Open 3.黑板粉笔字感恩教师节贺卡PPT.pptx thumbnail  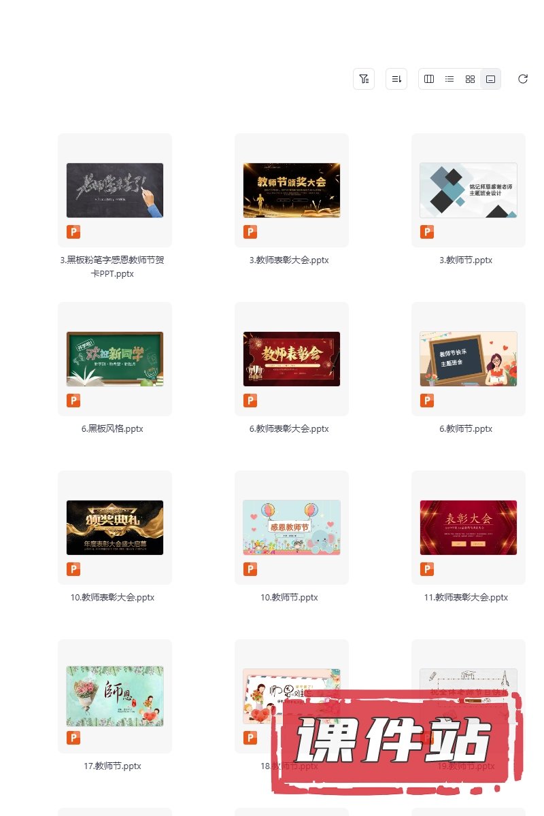pos(115,190)
